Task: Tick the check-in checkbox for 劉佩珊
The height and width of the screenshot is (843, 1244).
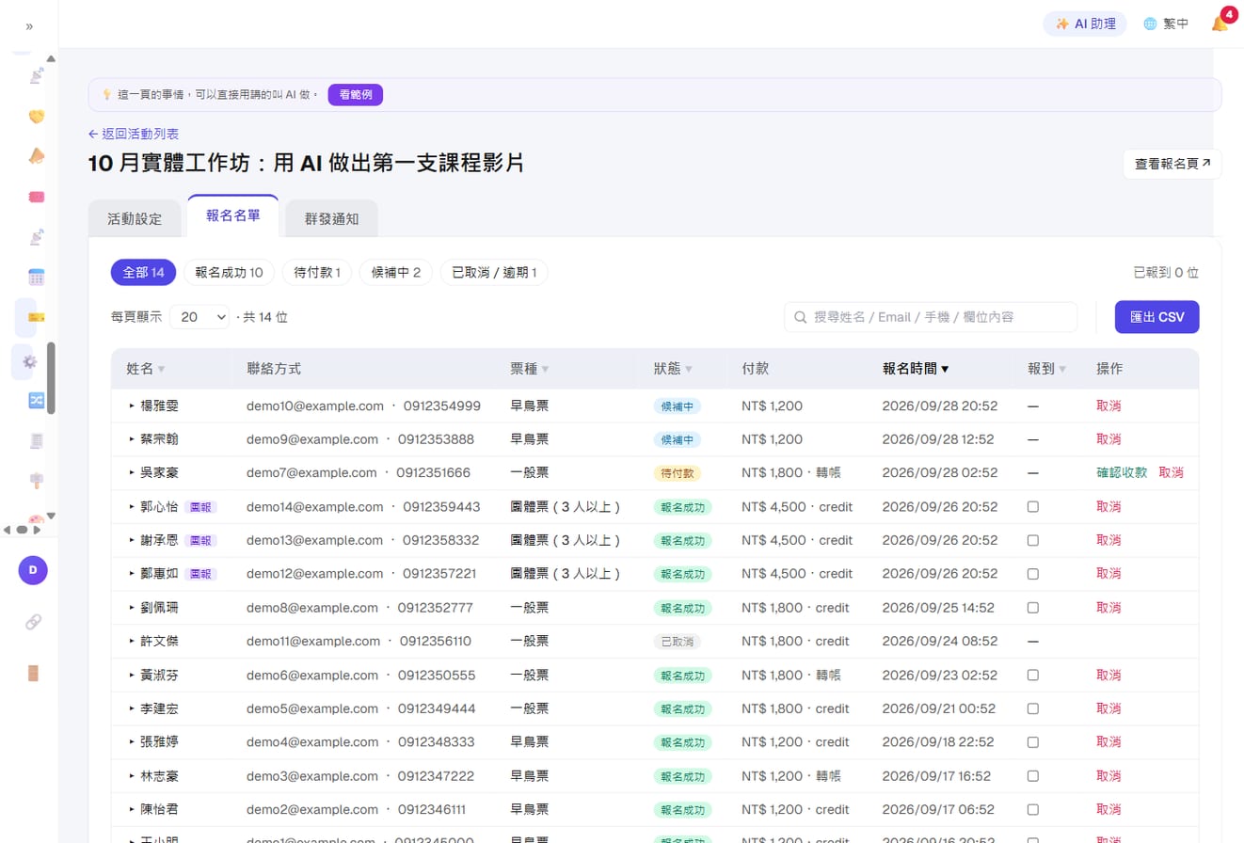Action: tap(1032, 607)
